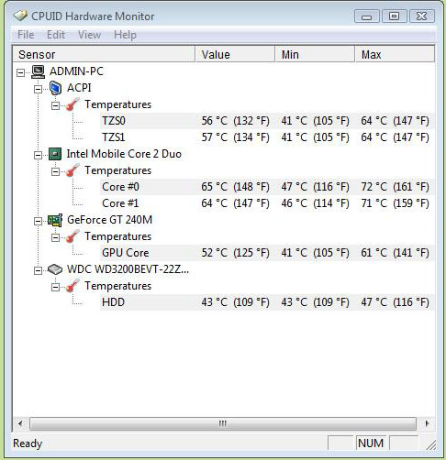Click the ADMIN-PC computer icon

39,71
